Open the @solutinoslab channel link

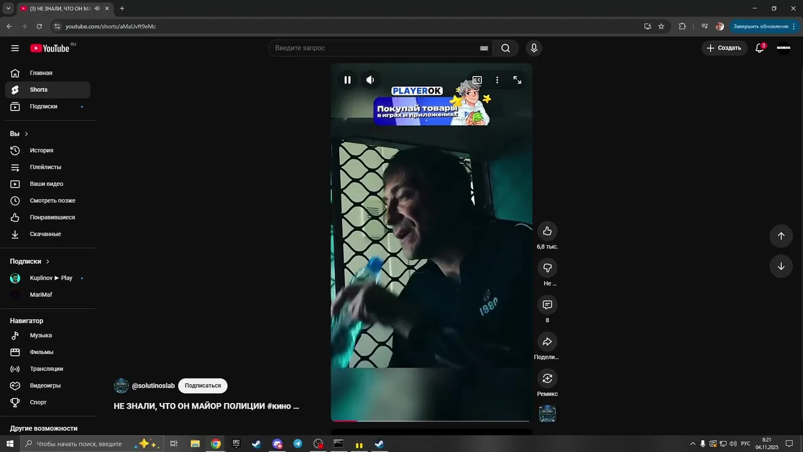click(153, 385)
